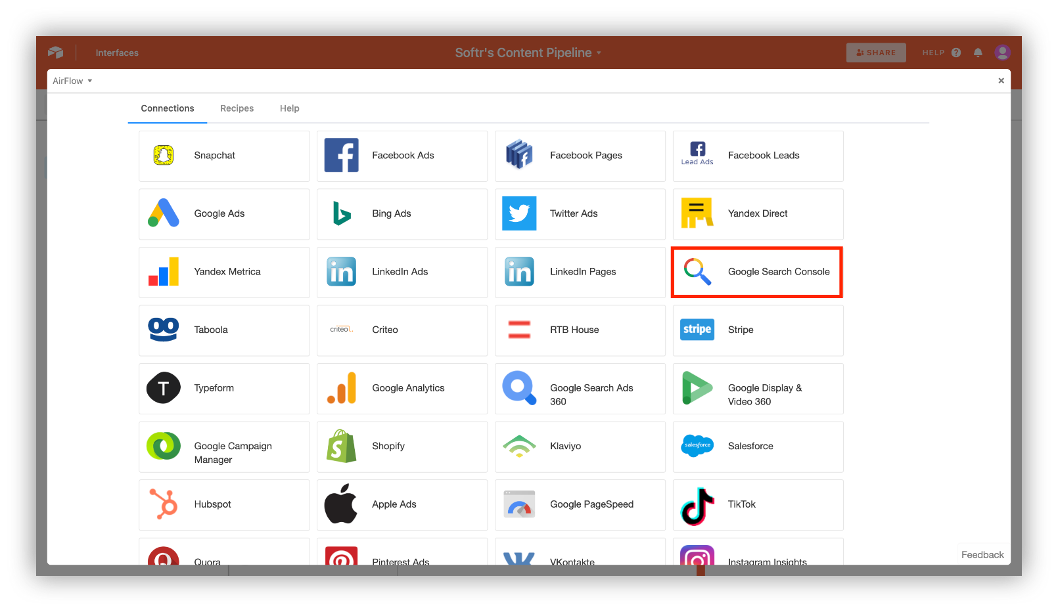1058x612 pixels.
Task: Click the Google Ads logo
Action: (164, 213)
